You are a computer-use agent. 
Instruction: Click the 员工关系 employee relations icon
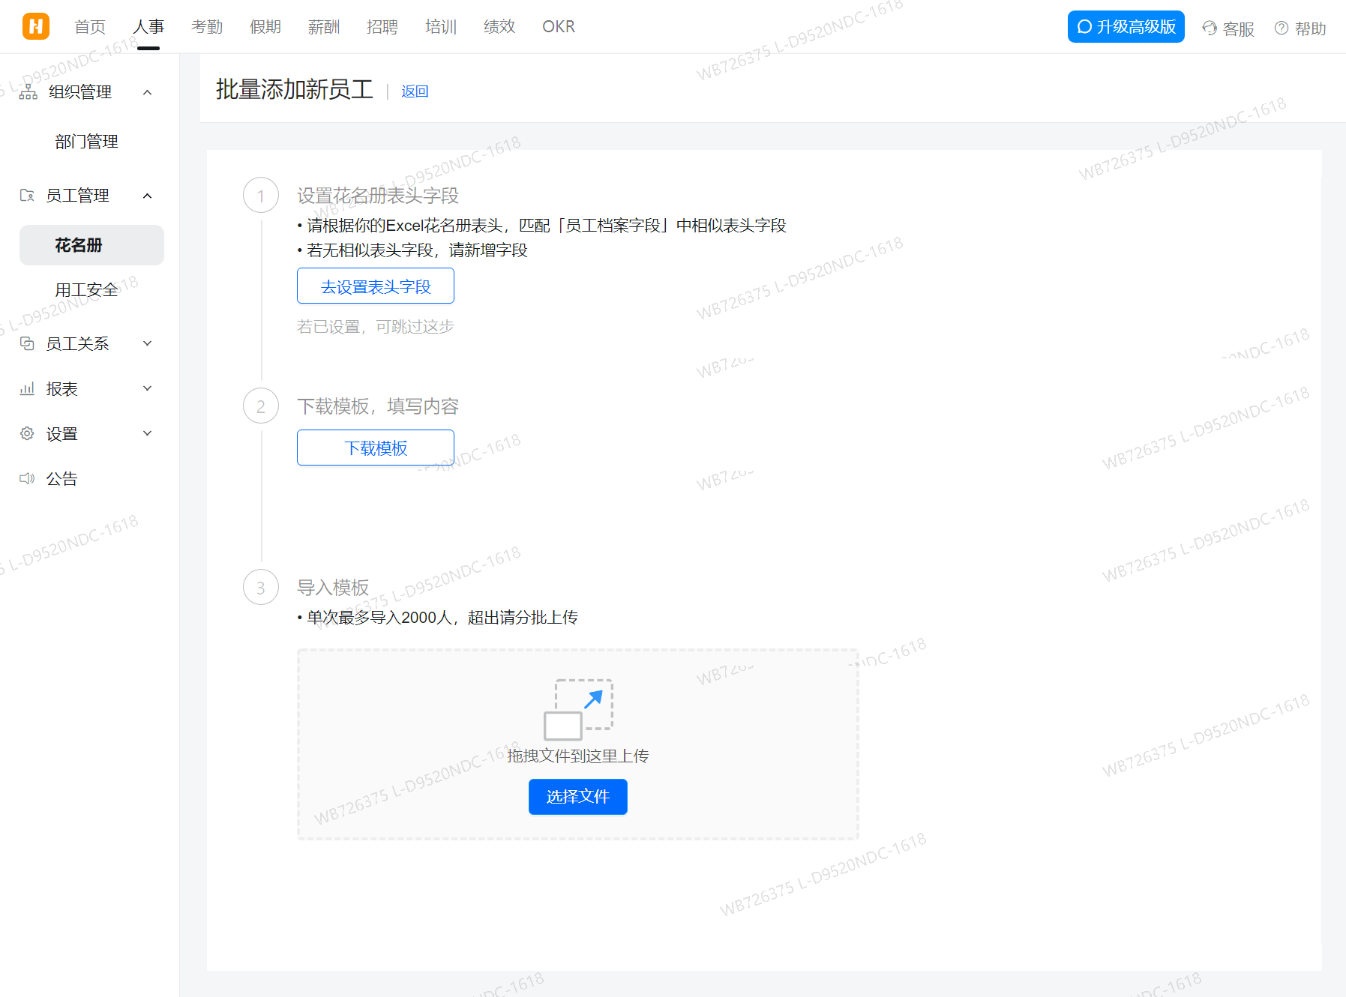tap(27, 343)
